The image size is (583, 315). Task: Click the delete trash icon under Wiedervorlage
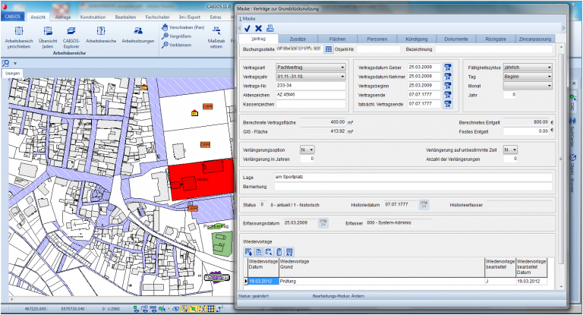[x=279, y=251]
